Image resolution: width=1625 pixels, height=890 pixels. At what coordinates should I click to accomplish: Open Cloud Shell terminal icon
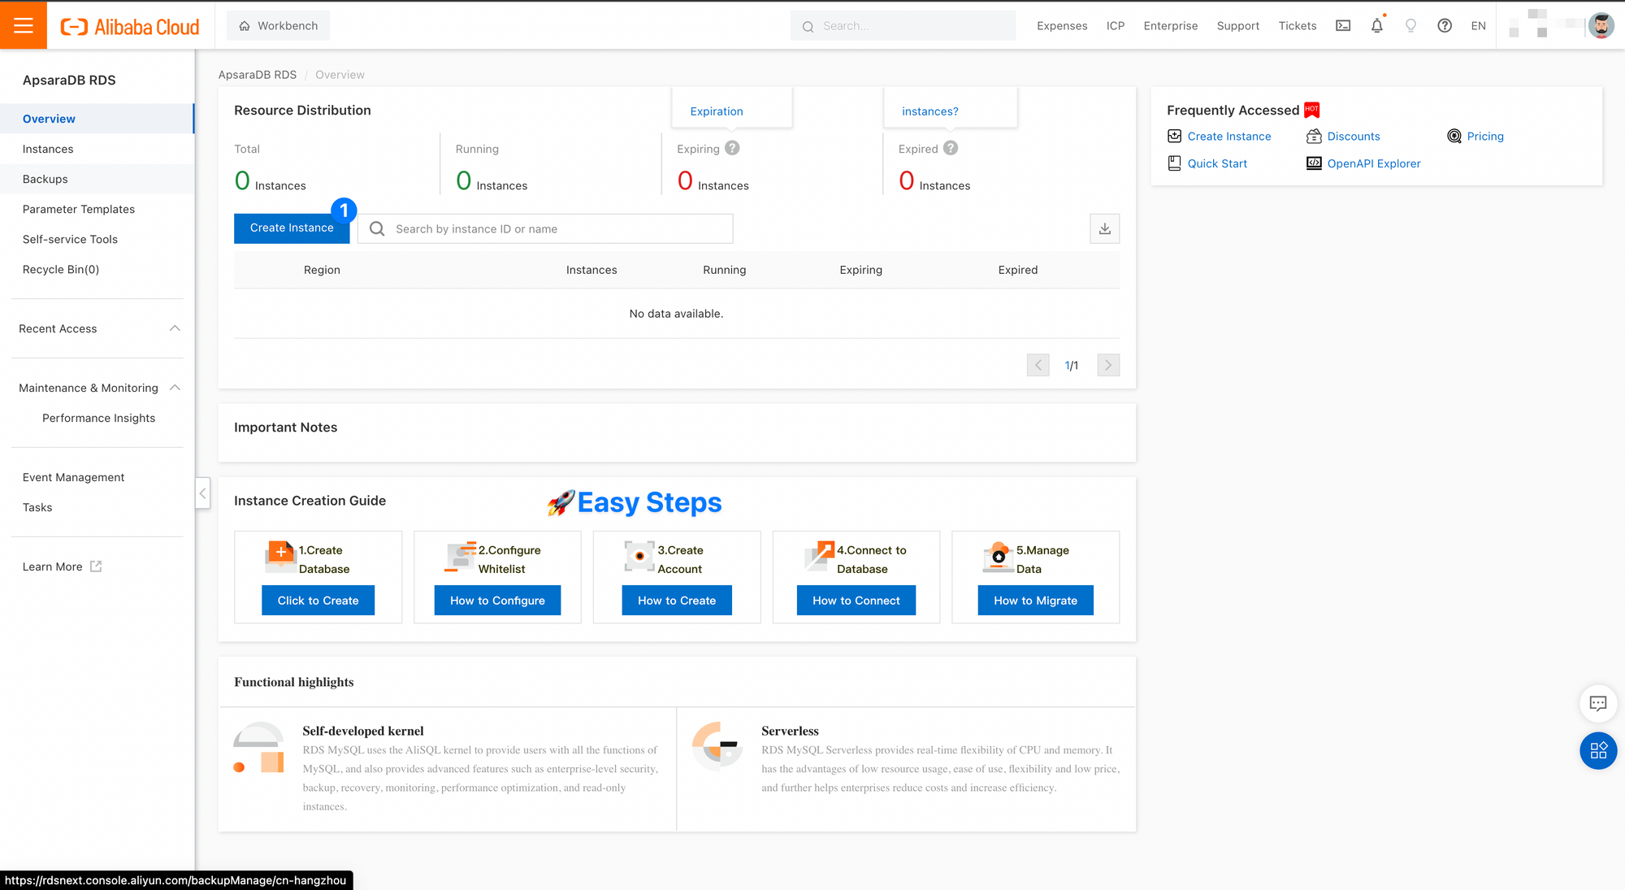(1343, 26)
